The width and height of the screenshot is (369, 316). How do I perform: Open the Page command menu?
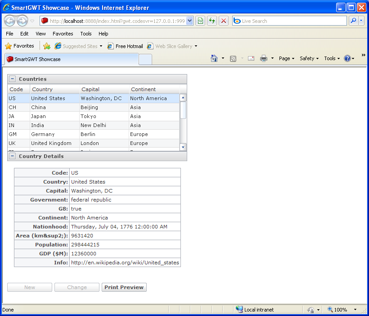(286, 58)
